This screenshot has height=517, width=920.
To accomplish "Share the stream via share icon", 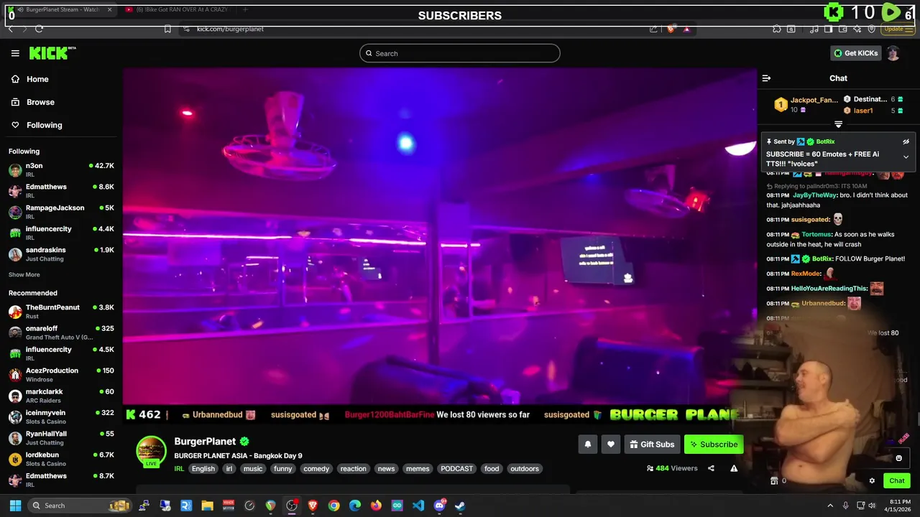I will click(711, 468).
